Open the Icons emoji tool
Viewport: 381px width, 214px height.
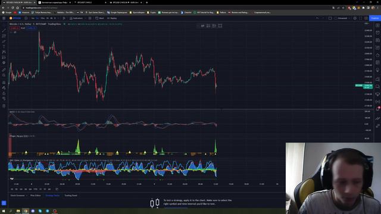coord(4,63)
